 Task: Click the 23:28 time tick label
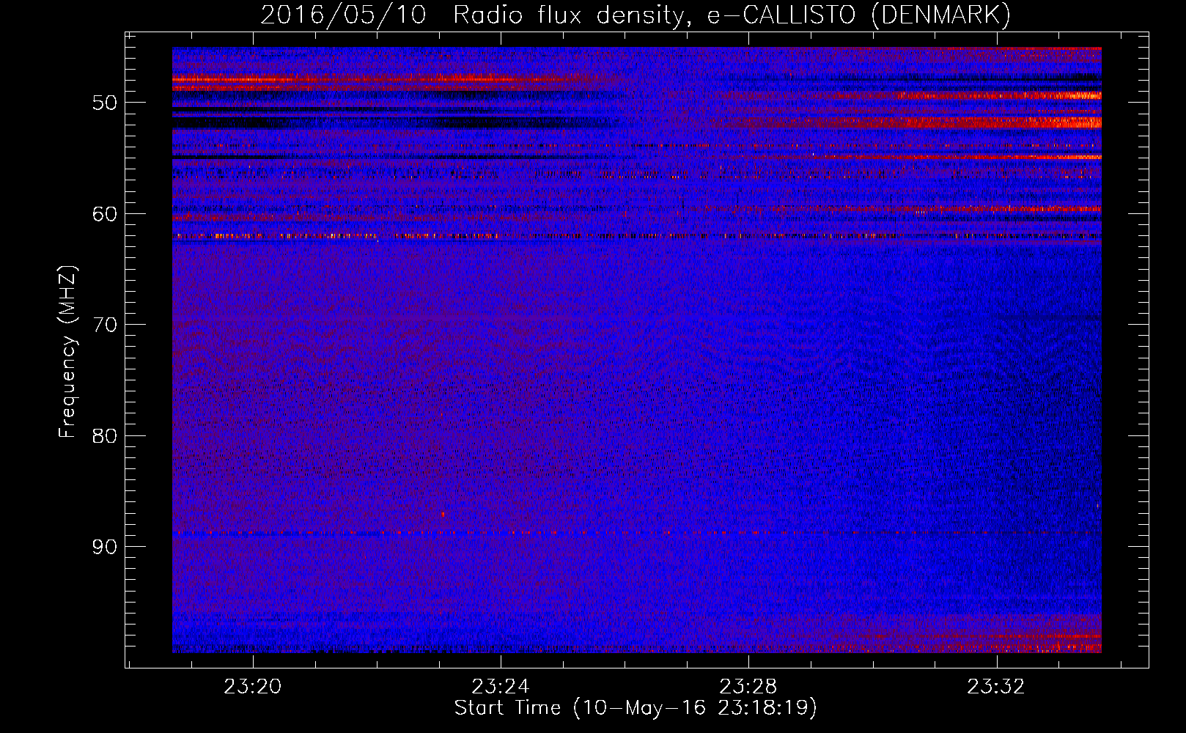click(x=748, y=687)
